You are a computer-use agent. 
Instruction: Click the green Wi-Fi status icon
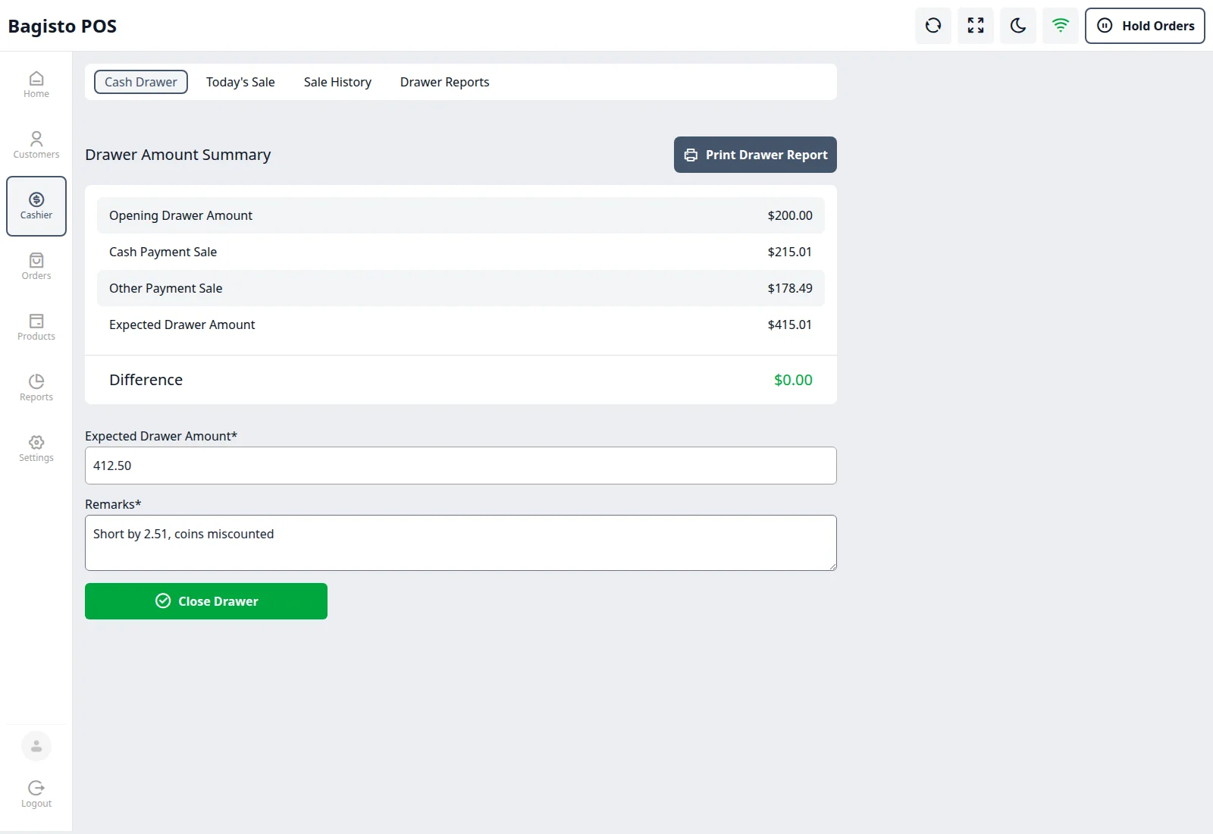coord(1061,26)
